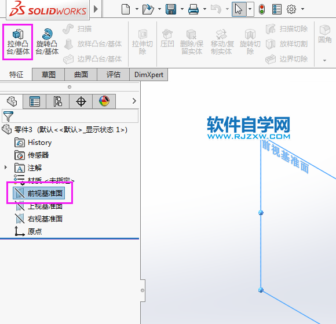Image resolution: width=336 pixels, height=324 pixels.
Task: Switch to DimXpertManager crosshair tab
Action: (81, 101)
